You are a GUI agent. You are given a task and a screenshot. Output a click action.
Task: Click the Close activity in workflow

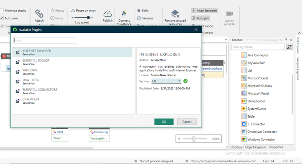(x=60, y=132)
